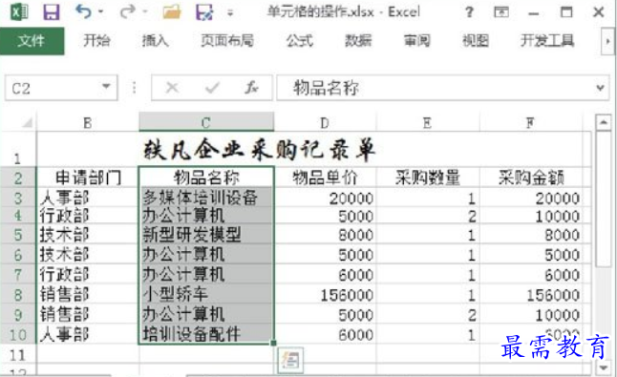This screenshot has width=617, height=377.
Task: Click the Excel application icon
Action: [x=19, y=11]
